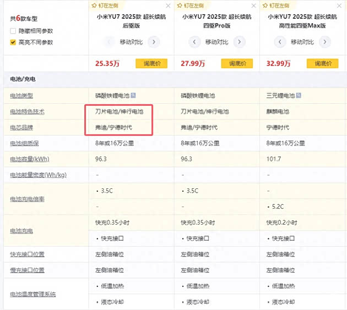
Task: Click info icon beside 后驱版 磷酸铁锂电池
Action: coord(133,96)
